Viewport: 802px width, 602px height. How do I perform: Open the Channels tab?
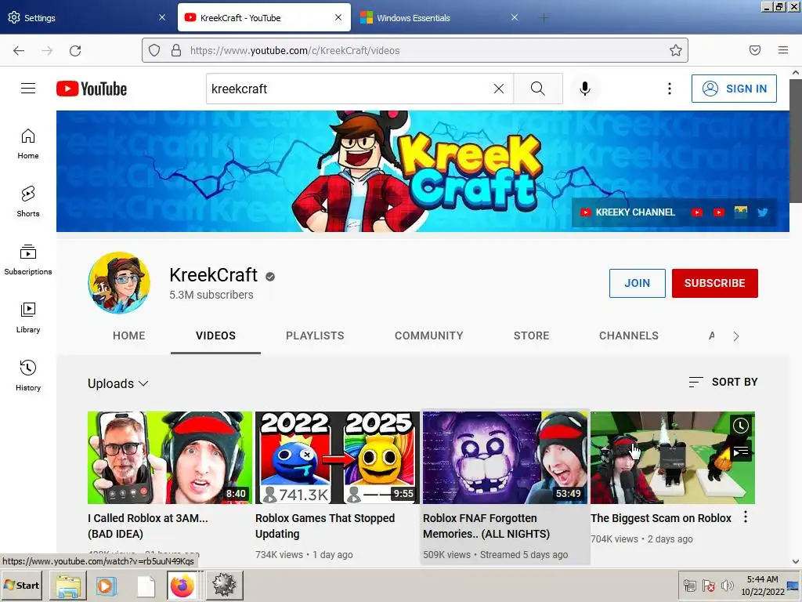click(x=629, y=335)
